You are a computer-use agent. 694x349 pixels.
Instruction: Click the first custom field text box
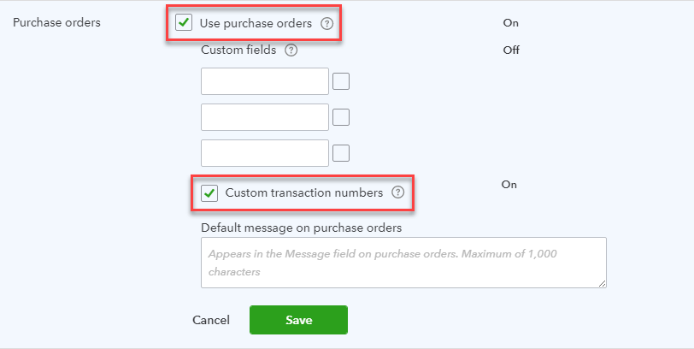[265, 81]
